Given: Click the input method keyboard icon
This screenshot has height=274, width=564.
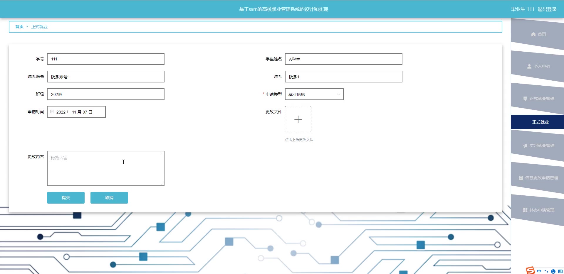Looking at the screenshot, I should [x=560, y=271].
